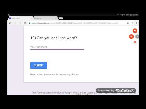Viewport: 146px width, 109px height.
Task: Click the 8:20 PM clock
Action: (x=134, y=15)
